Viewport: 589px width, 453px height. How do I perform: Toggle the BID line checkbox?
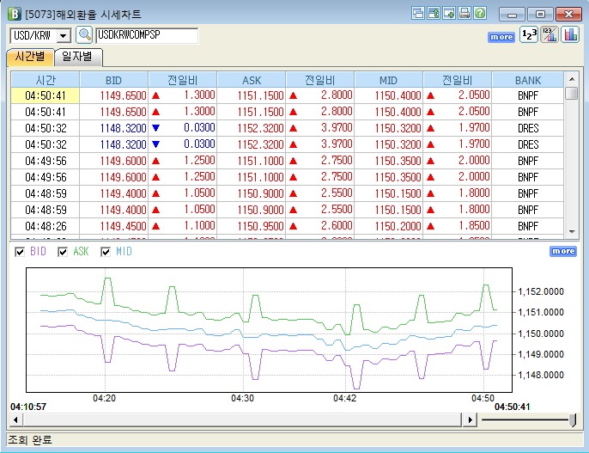click(x=20, y=252)
